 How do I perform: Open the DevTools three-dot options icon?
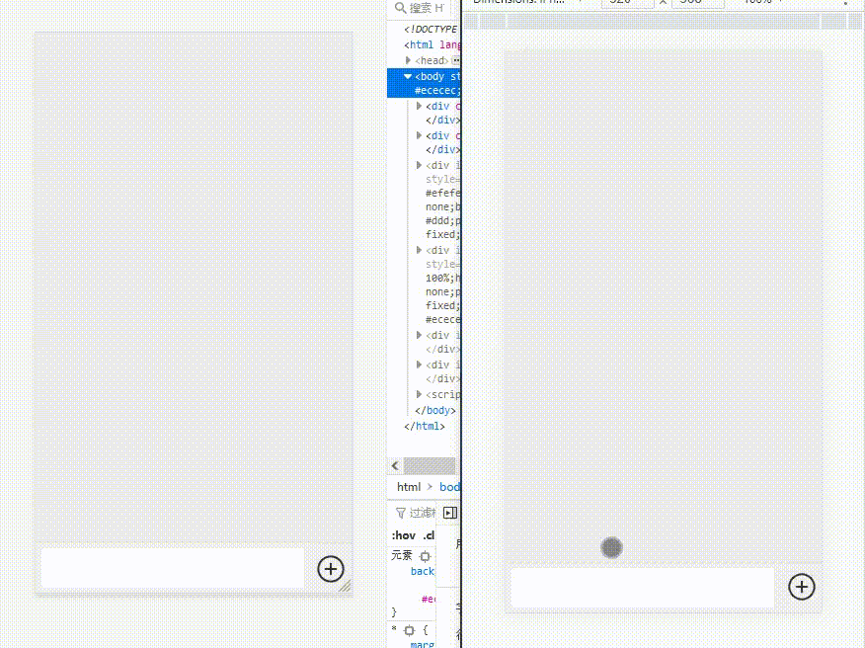(x=844, y=5)
